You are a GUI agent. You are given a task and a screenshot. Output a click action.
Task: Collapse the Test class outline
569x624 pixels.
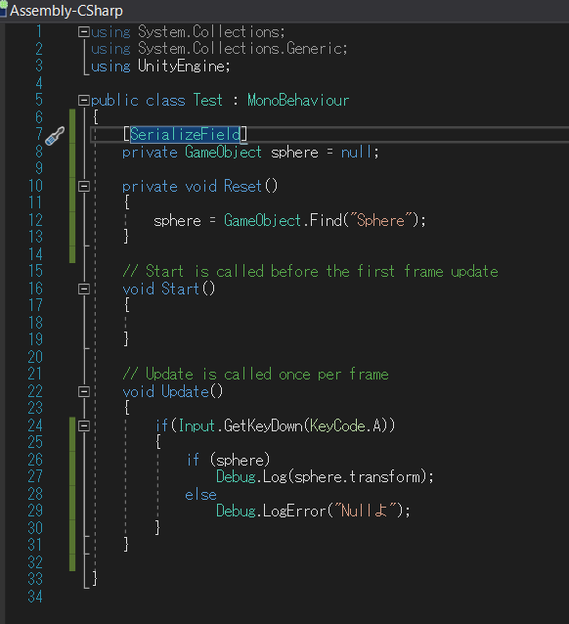point(83,100)
